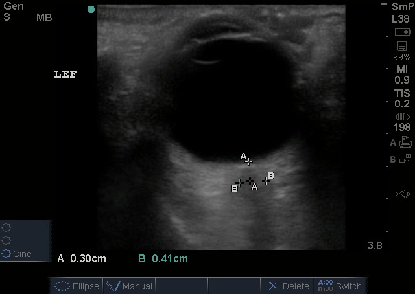The height and width of the screenshot is (294, 415).
Task: Select the first radio option above Cine
Action: pos(7,228)
